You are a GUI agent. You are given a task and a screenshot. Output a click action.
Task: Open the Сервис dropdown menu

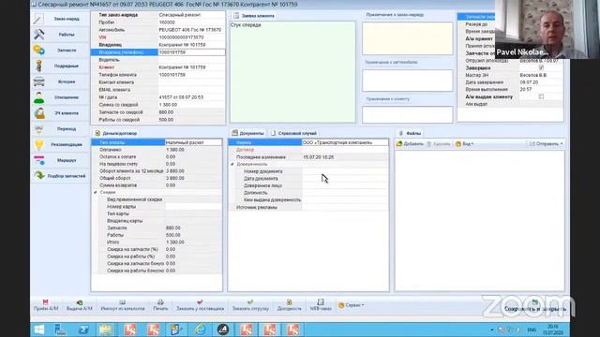(351, 305)
